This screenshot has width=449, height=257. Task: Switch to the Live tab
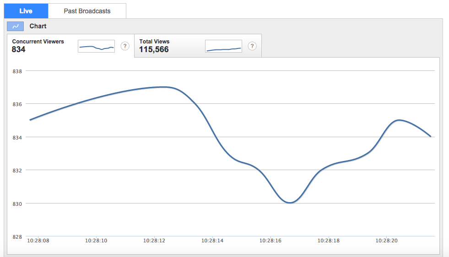[x=26, y=11]
